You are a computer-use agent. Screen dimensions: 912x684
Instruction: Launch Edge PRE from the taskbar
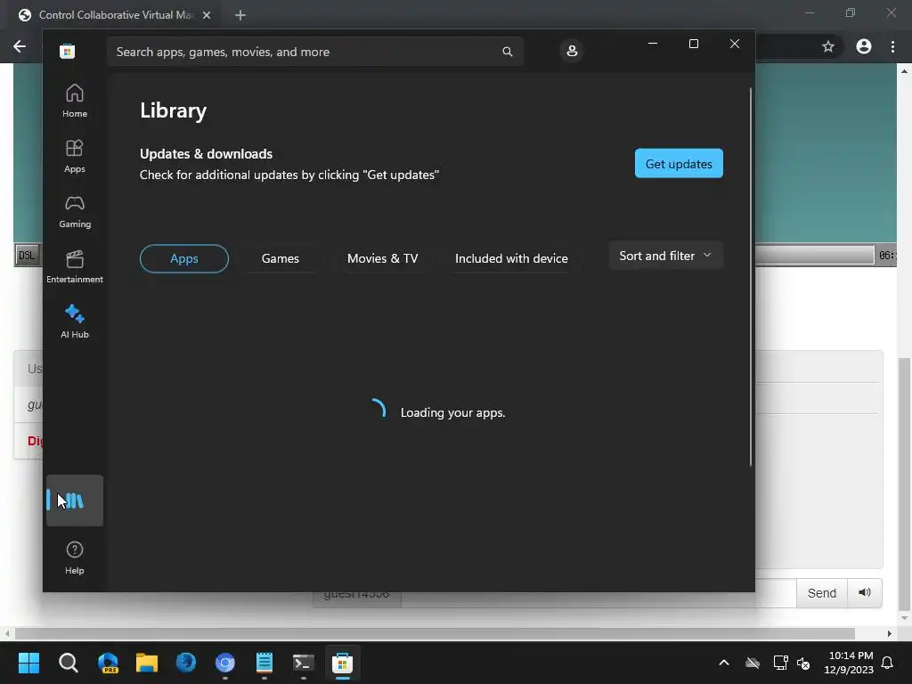click(x=108, y=663)
